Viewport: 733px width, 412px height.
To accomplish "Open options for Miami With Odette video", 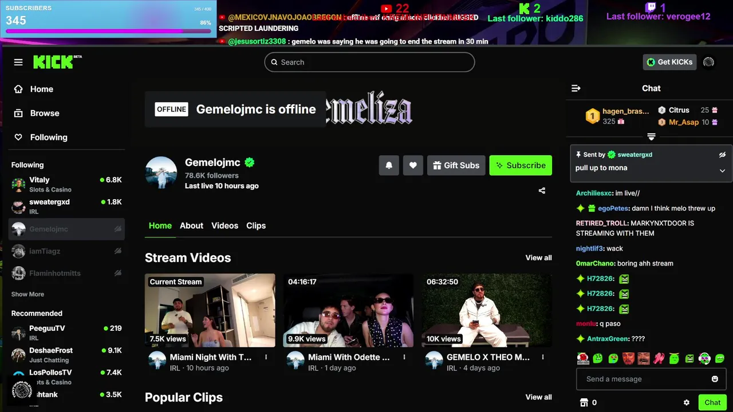I will pos(404,356).
